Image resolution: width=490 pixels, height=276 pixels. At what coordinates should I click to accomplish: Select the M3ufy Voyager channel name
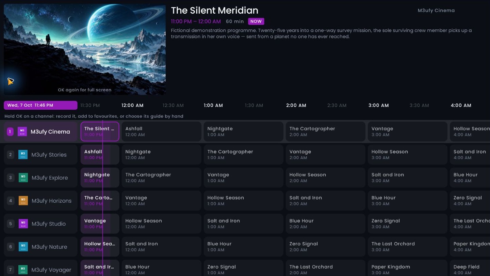[x=51, y=270]
